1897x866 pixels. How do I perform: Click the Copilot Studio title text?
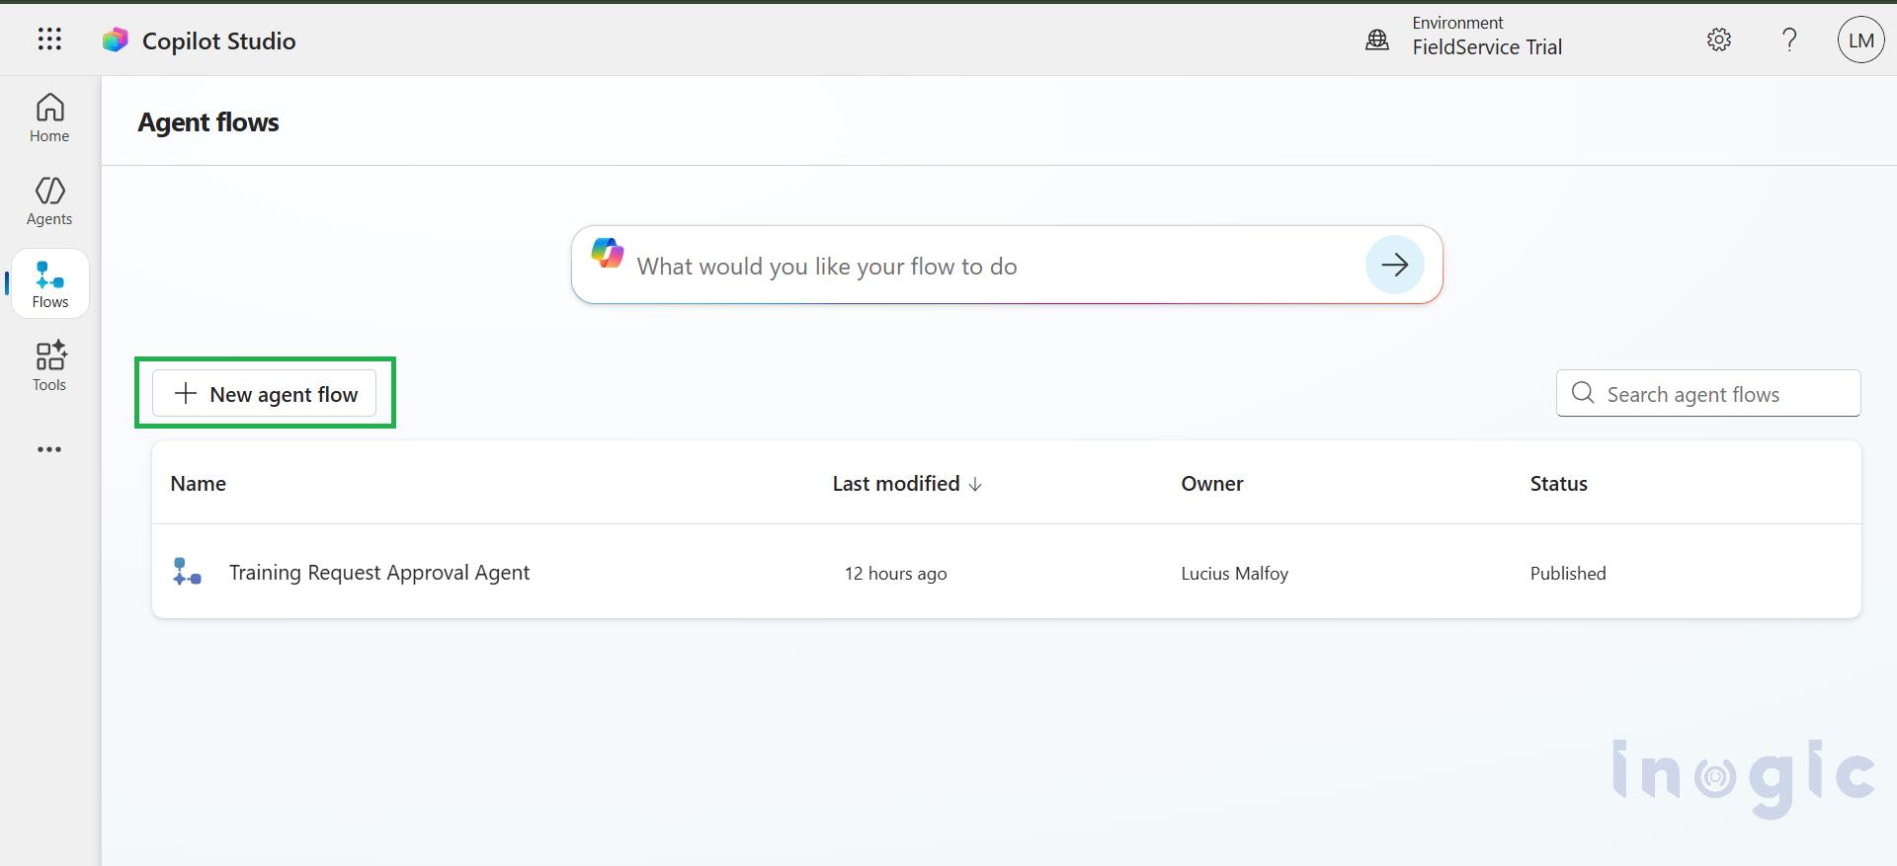(219, 40)
